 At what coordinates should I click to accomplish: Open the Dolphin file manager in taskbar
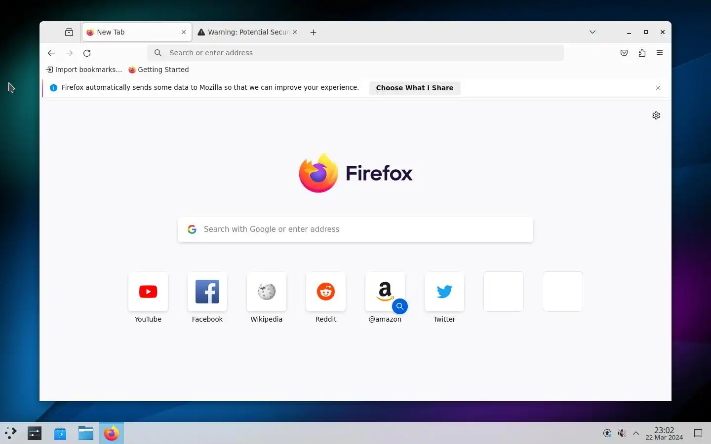pos(86,433)
